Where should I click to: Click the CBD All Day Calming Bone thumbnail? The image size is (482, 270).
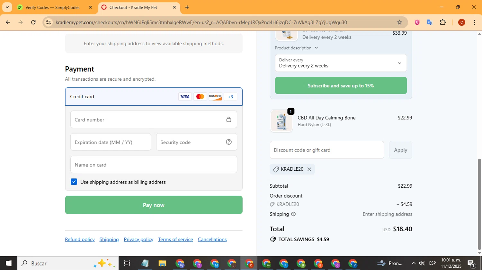[281, 121]
